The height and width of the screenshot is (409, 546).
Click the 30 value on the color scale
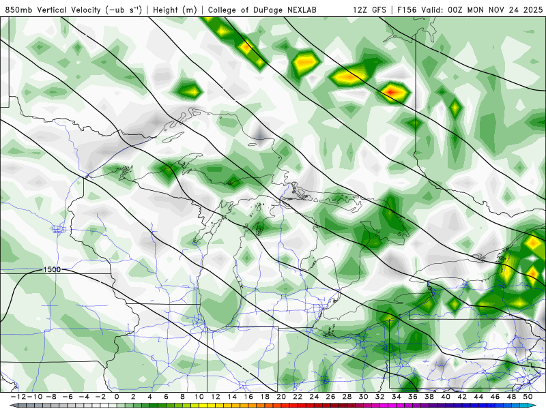tap(363, 397)
